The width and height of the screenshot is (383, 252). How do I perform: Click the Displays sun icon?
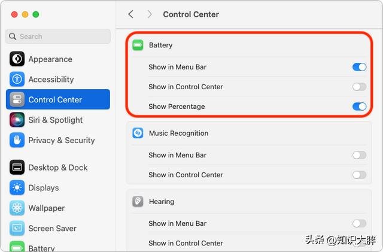coord(17,188)
